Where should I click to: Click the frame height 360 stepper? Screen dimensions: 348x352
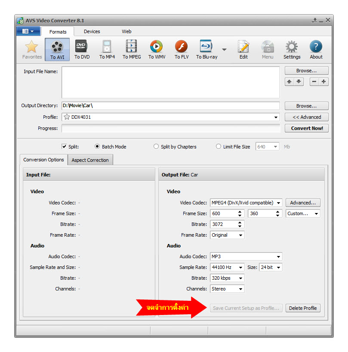[x=278, y=213]
